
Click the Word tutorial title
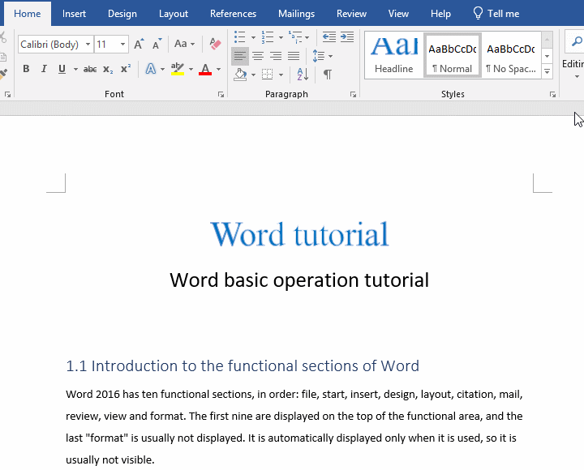pos(300,234)
